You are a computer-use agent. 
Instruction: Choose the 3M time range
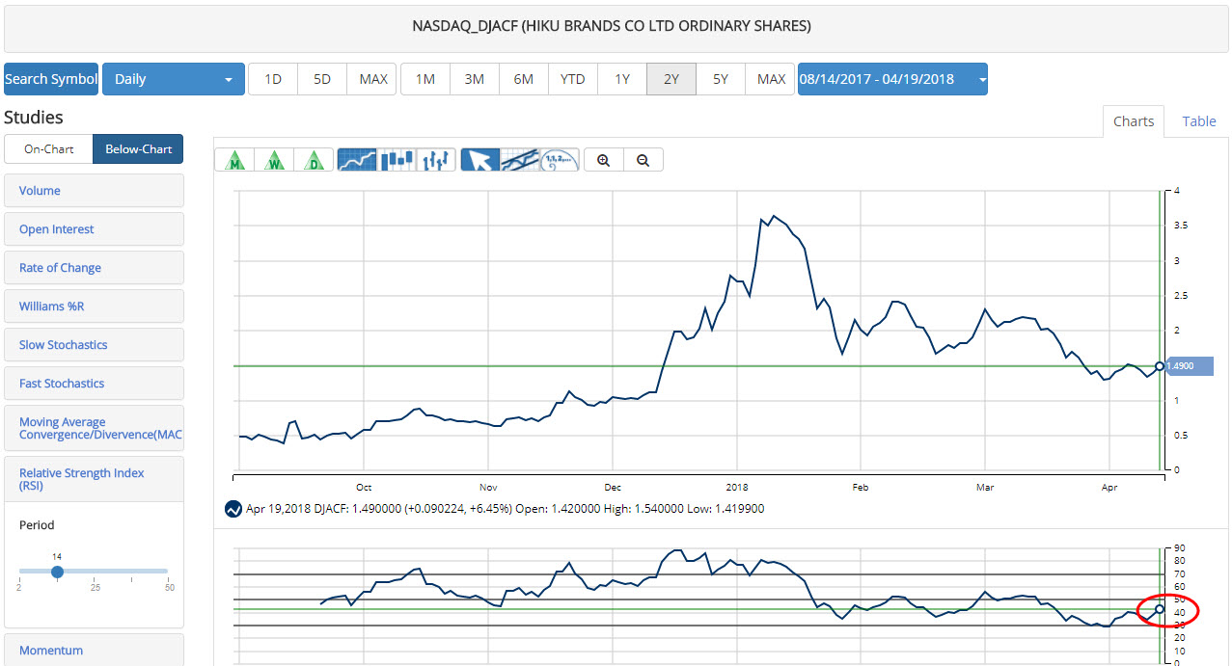pyautogui.click(x=475, y=79)
